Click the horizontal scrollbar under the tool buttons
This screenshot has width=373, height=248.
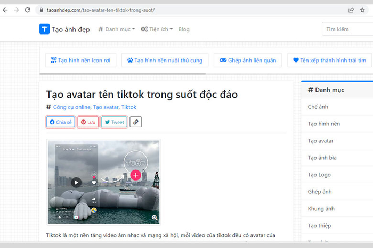coord(123,74)
